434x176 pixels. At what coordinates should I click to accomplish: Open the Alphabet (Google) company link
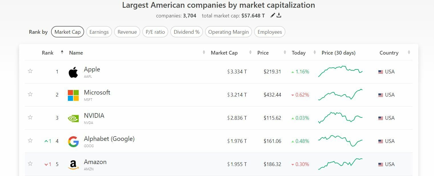[x=109, y=139]
